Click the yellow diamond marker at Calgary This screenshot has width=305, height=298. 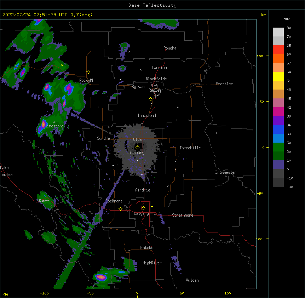tap(143, 208)
